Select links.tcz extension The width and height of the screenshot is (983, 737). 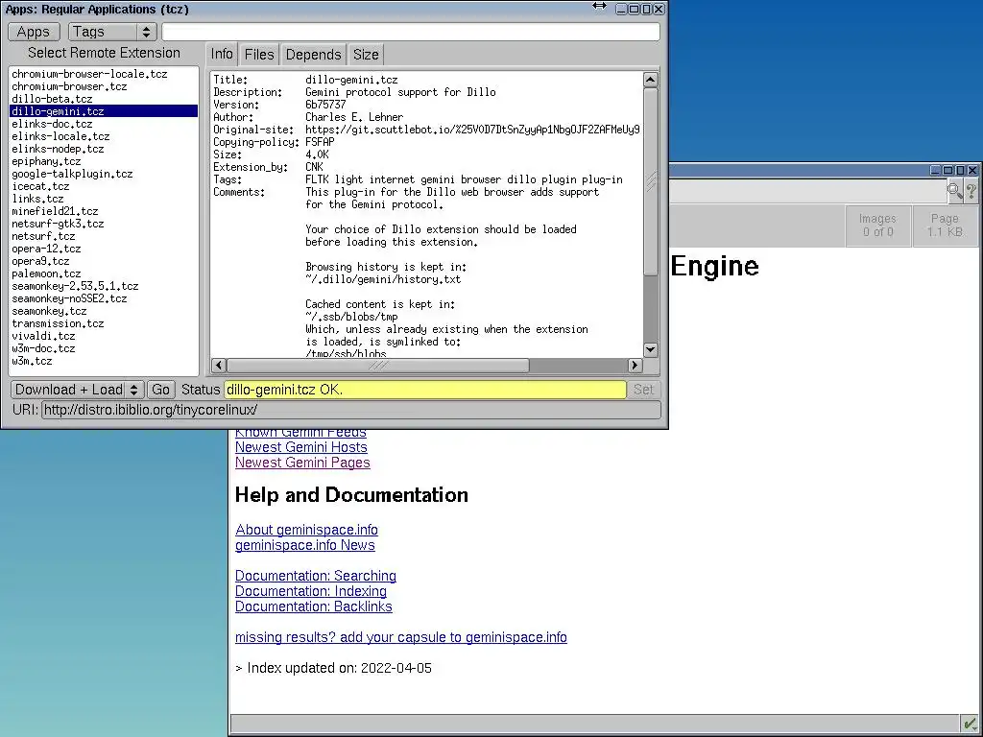click(x=104, y=199)
